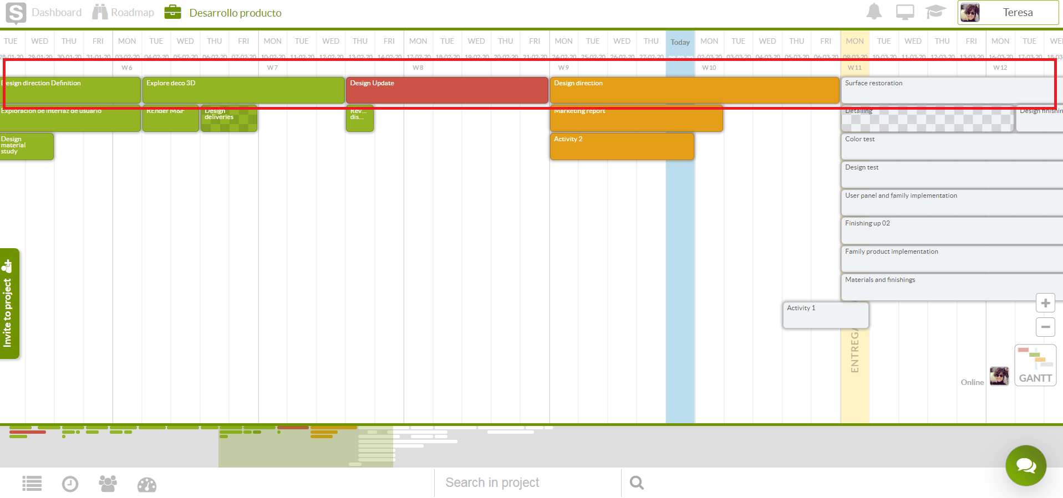Screen dimensions: 1063x498
Task: Select the Finishing up 02 activity
Action: coord(952,230)
